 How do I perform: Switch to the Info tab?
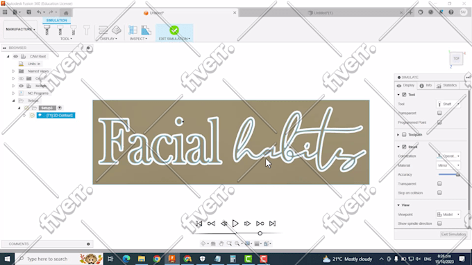click(426, 86)
